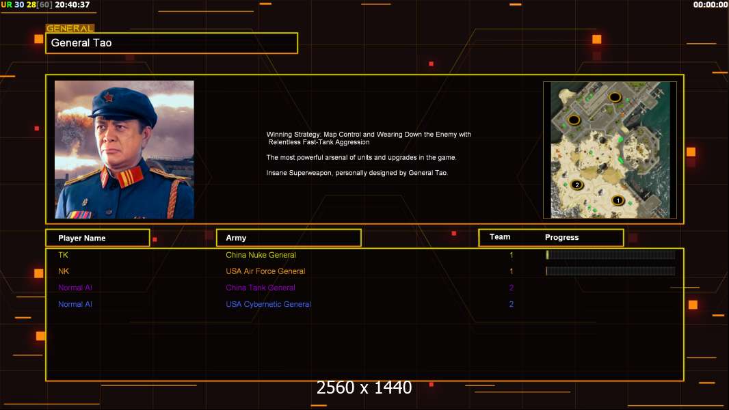Click the player name TK
The image size is (729, 410).
click(63, 255)
